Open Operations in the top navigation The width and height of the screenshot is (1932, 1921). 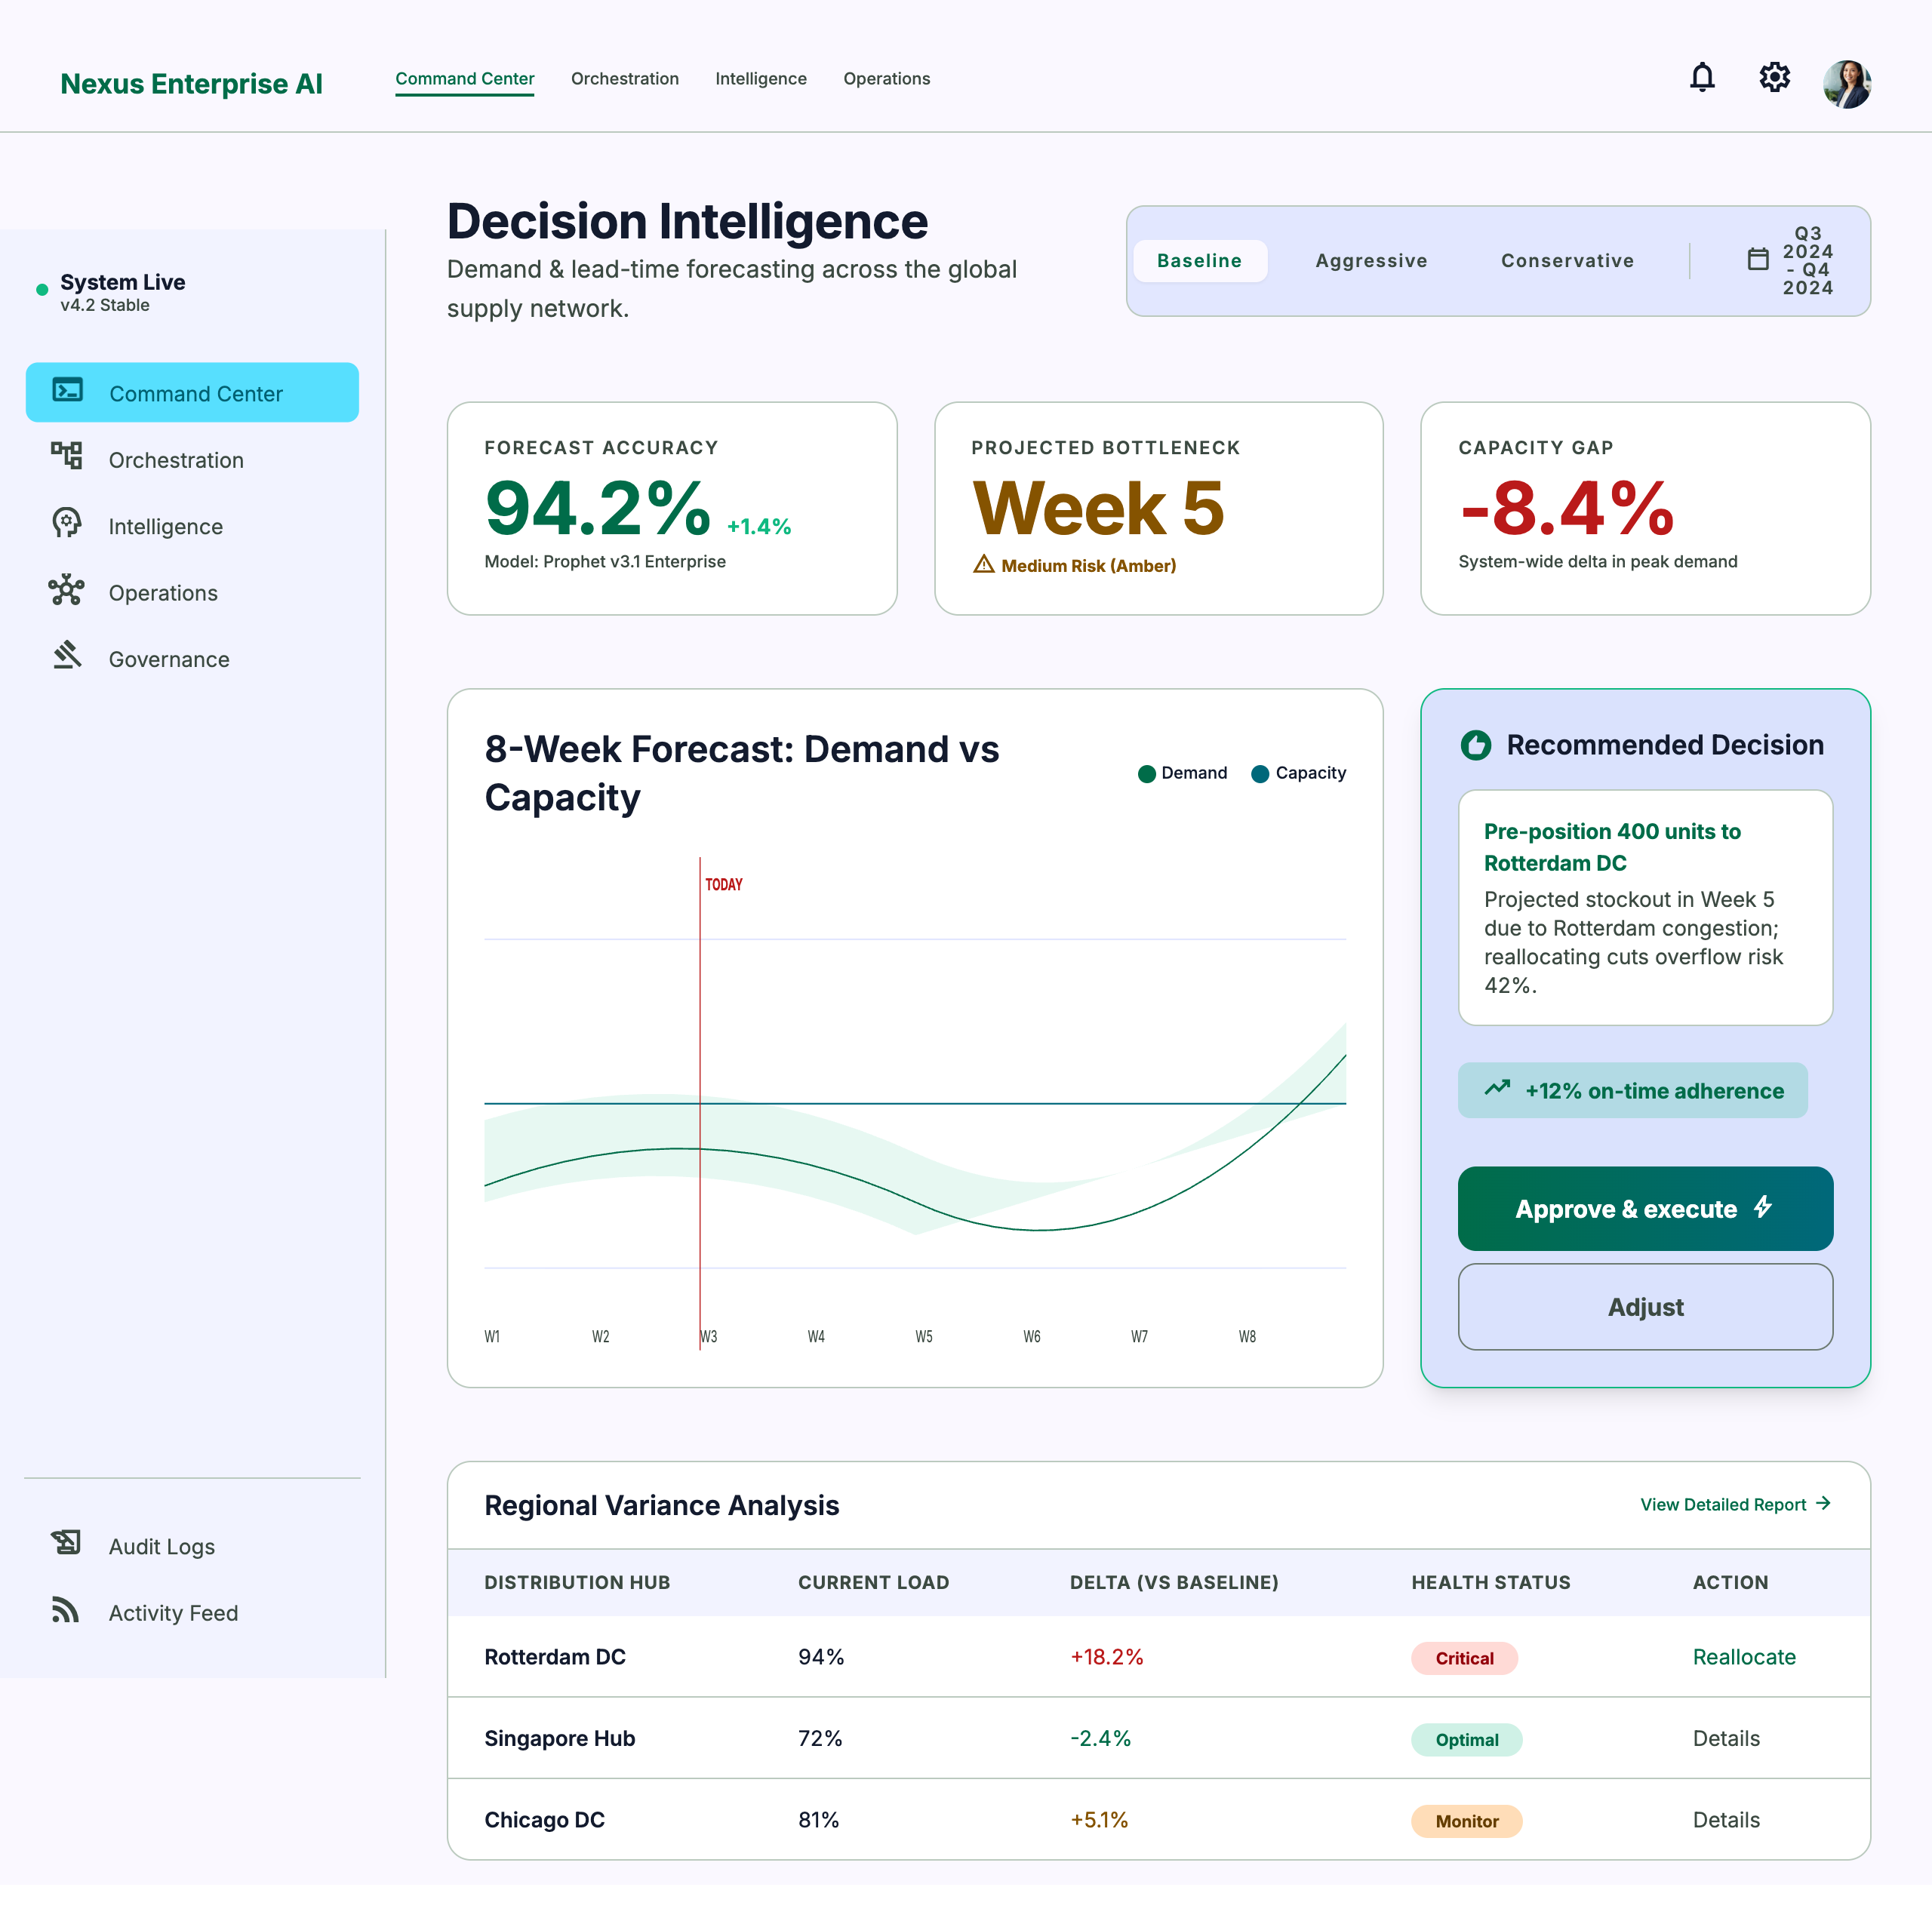[886, 79]
